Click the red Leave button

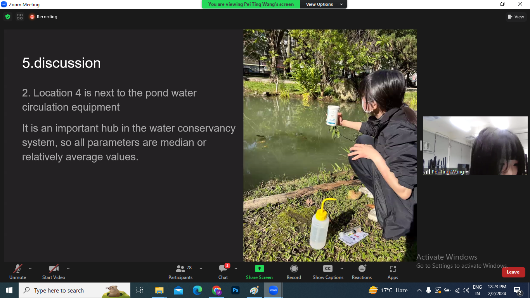coord(513,272)
